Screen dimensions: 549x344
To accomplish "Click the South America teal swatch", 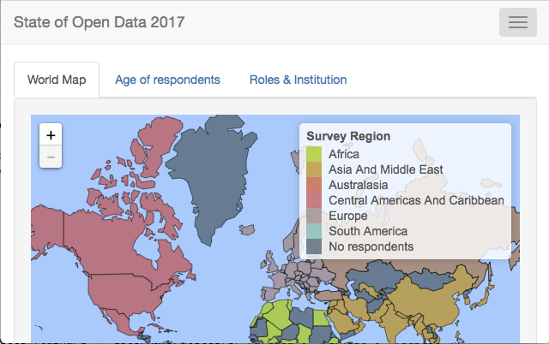I will [x=314, y=231].
